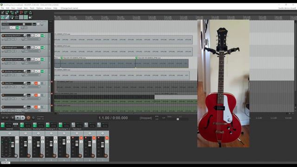
Task: Open the Track menu
Action: coord(32,8)
